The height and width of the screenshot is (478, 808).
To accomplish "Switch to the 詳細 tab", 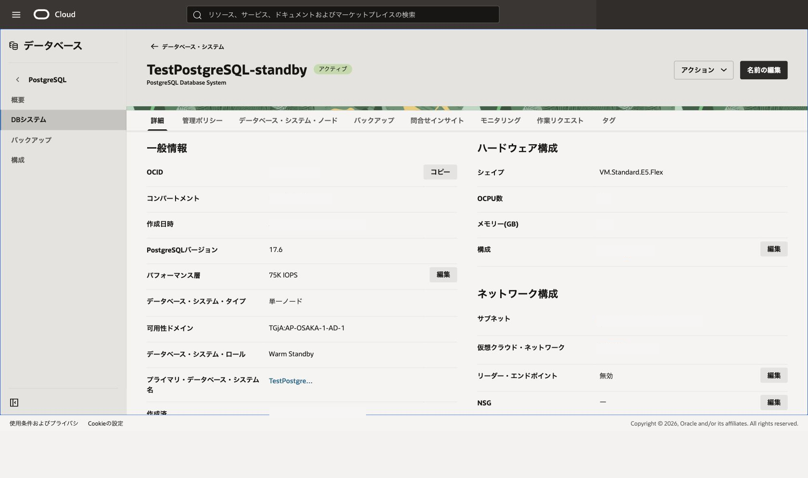I will pyautogui.click(x=157, y=121).
